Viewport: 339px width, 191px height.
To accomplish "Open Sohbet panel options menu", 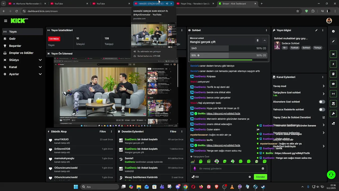I will (266, 30).
